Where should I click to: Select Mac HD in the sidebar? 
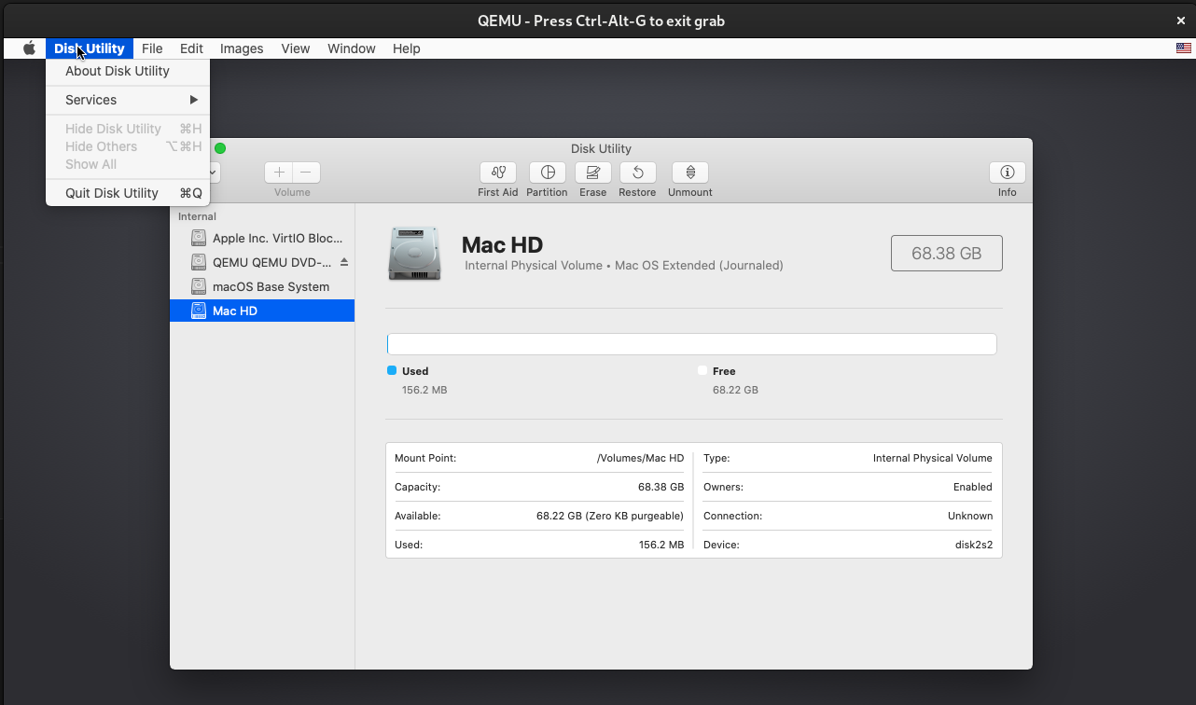click(x=262, y=311)
